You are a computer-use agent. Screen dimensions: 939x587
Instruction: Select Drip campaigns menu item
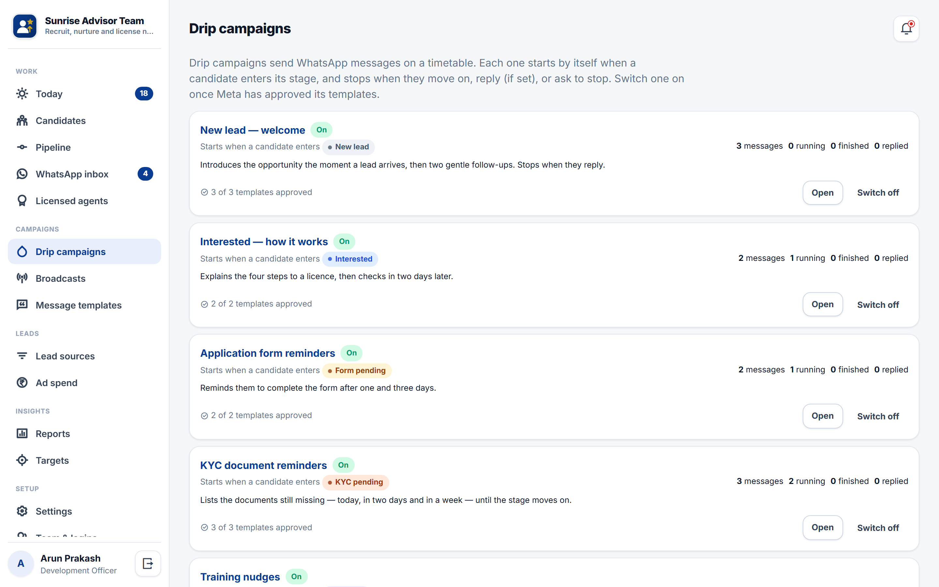pyautogui.click(x=84, y=251)
